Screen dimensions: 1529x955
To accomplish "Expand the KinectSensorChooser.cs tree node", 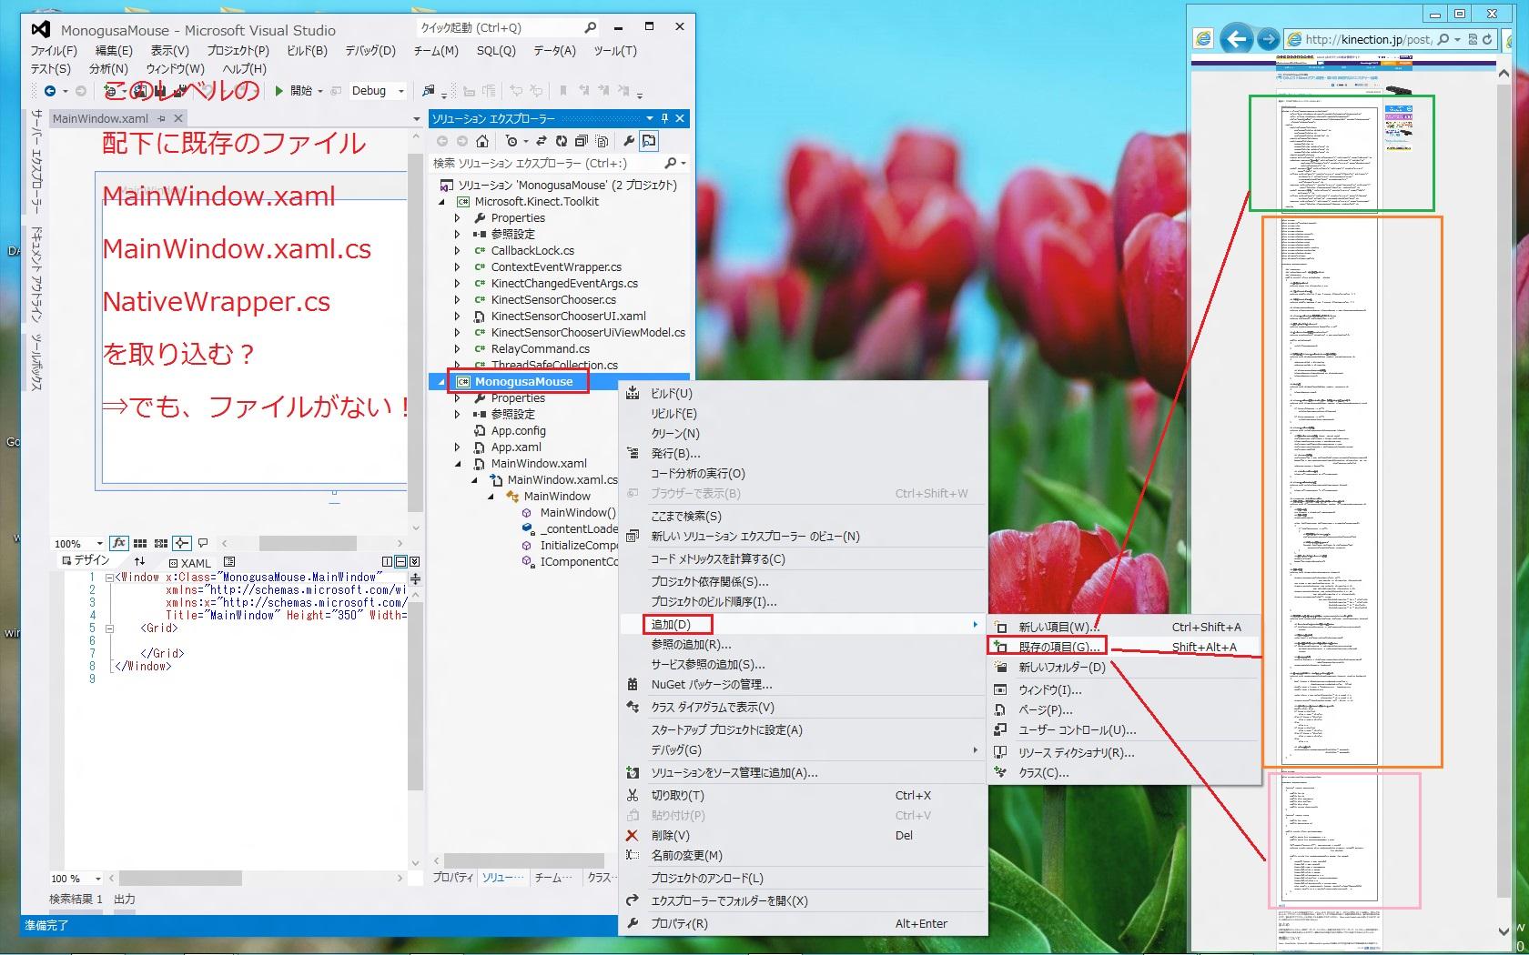I will [458, 300].
